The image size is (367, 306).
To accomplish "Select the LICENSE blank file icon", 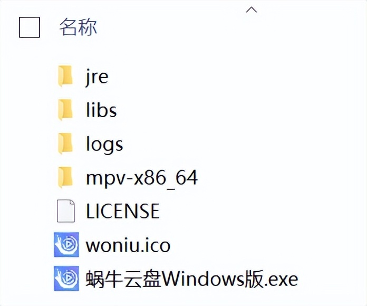I will point(66,211).
